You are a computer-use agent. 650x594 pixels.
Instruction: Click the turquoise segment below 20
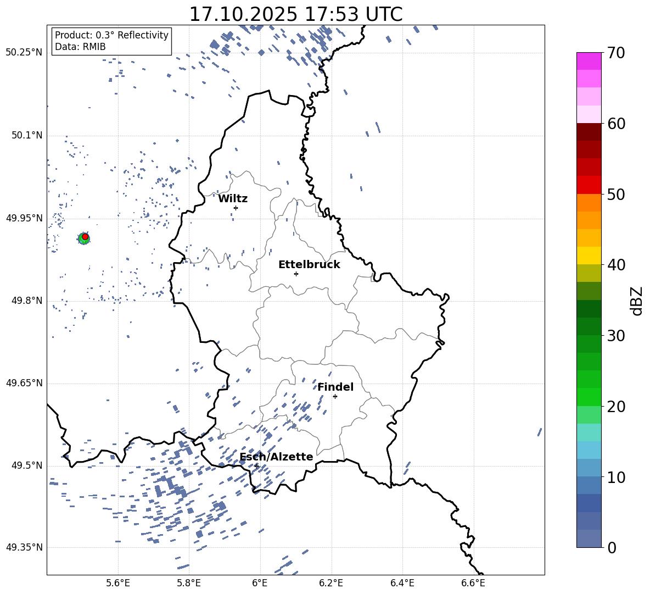589,432
